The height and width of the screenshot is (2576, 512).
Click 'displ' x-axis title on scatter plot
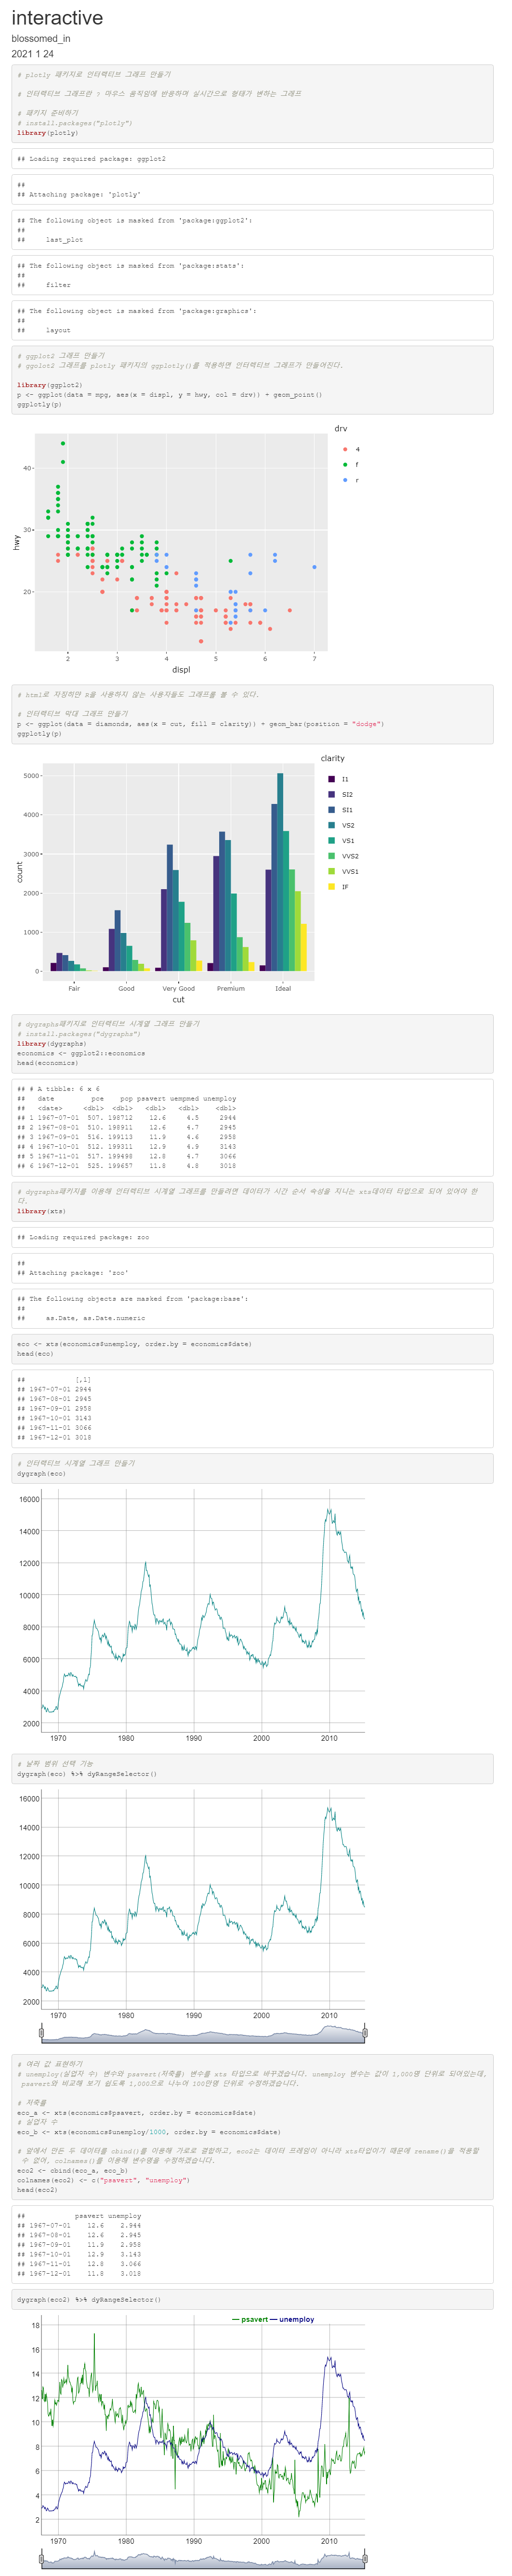[x=181, y=670]
